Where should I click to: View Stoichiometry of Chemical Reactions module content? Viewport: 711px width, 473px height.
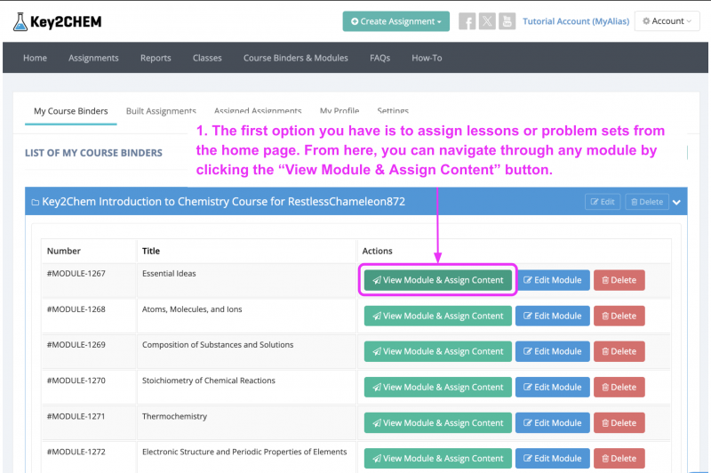[x=438, y=387]
